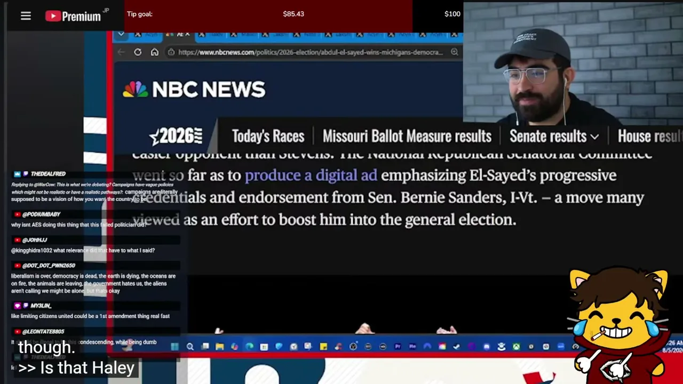Expand the Senate results dropdown
The image size is (683, 384).
(554, 137)
